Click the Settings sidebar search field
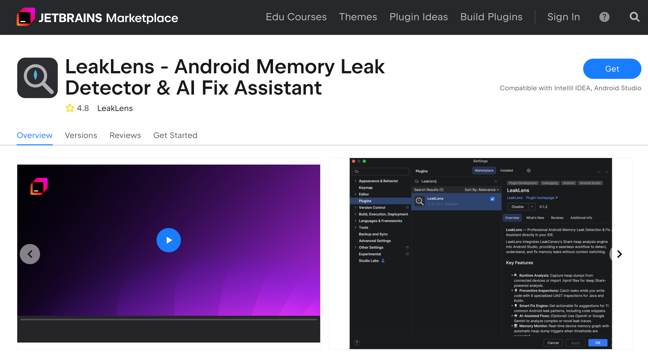The height and width of the screenshot is (360, 648). tap(380, 171)
